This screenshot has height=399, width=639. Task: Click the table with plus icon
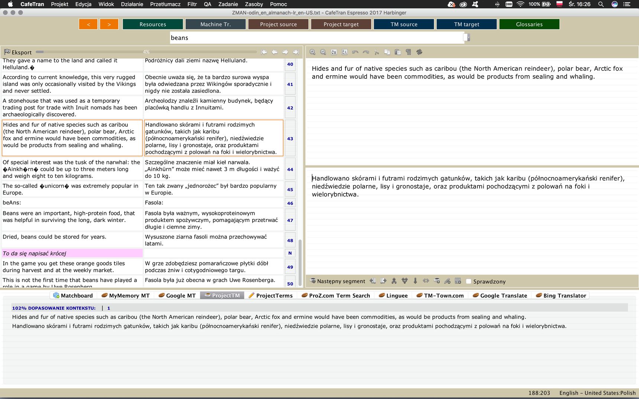[x=458, y=281]
